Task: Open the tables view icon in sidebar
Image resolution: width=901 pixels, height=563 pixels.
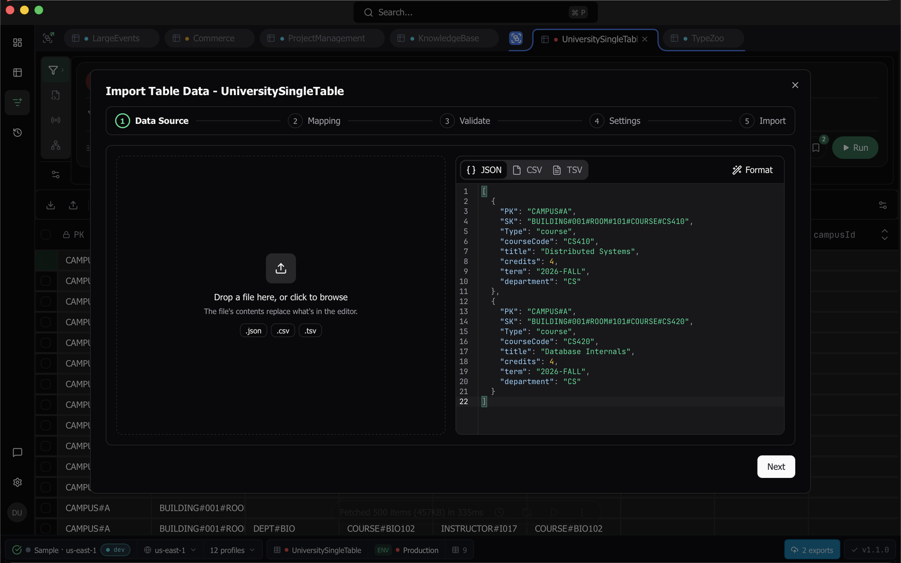Action: click(18, 73)
